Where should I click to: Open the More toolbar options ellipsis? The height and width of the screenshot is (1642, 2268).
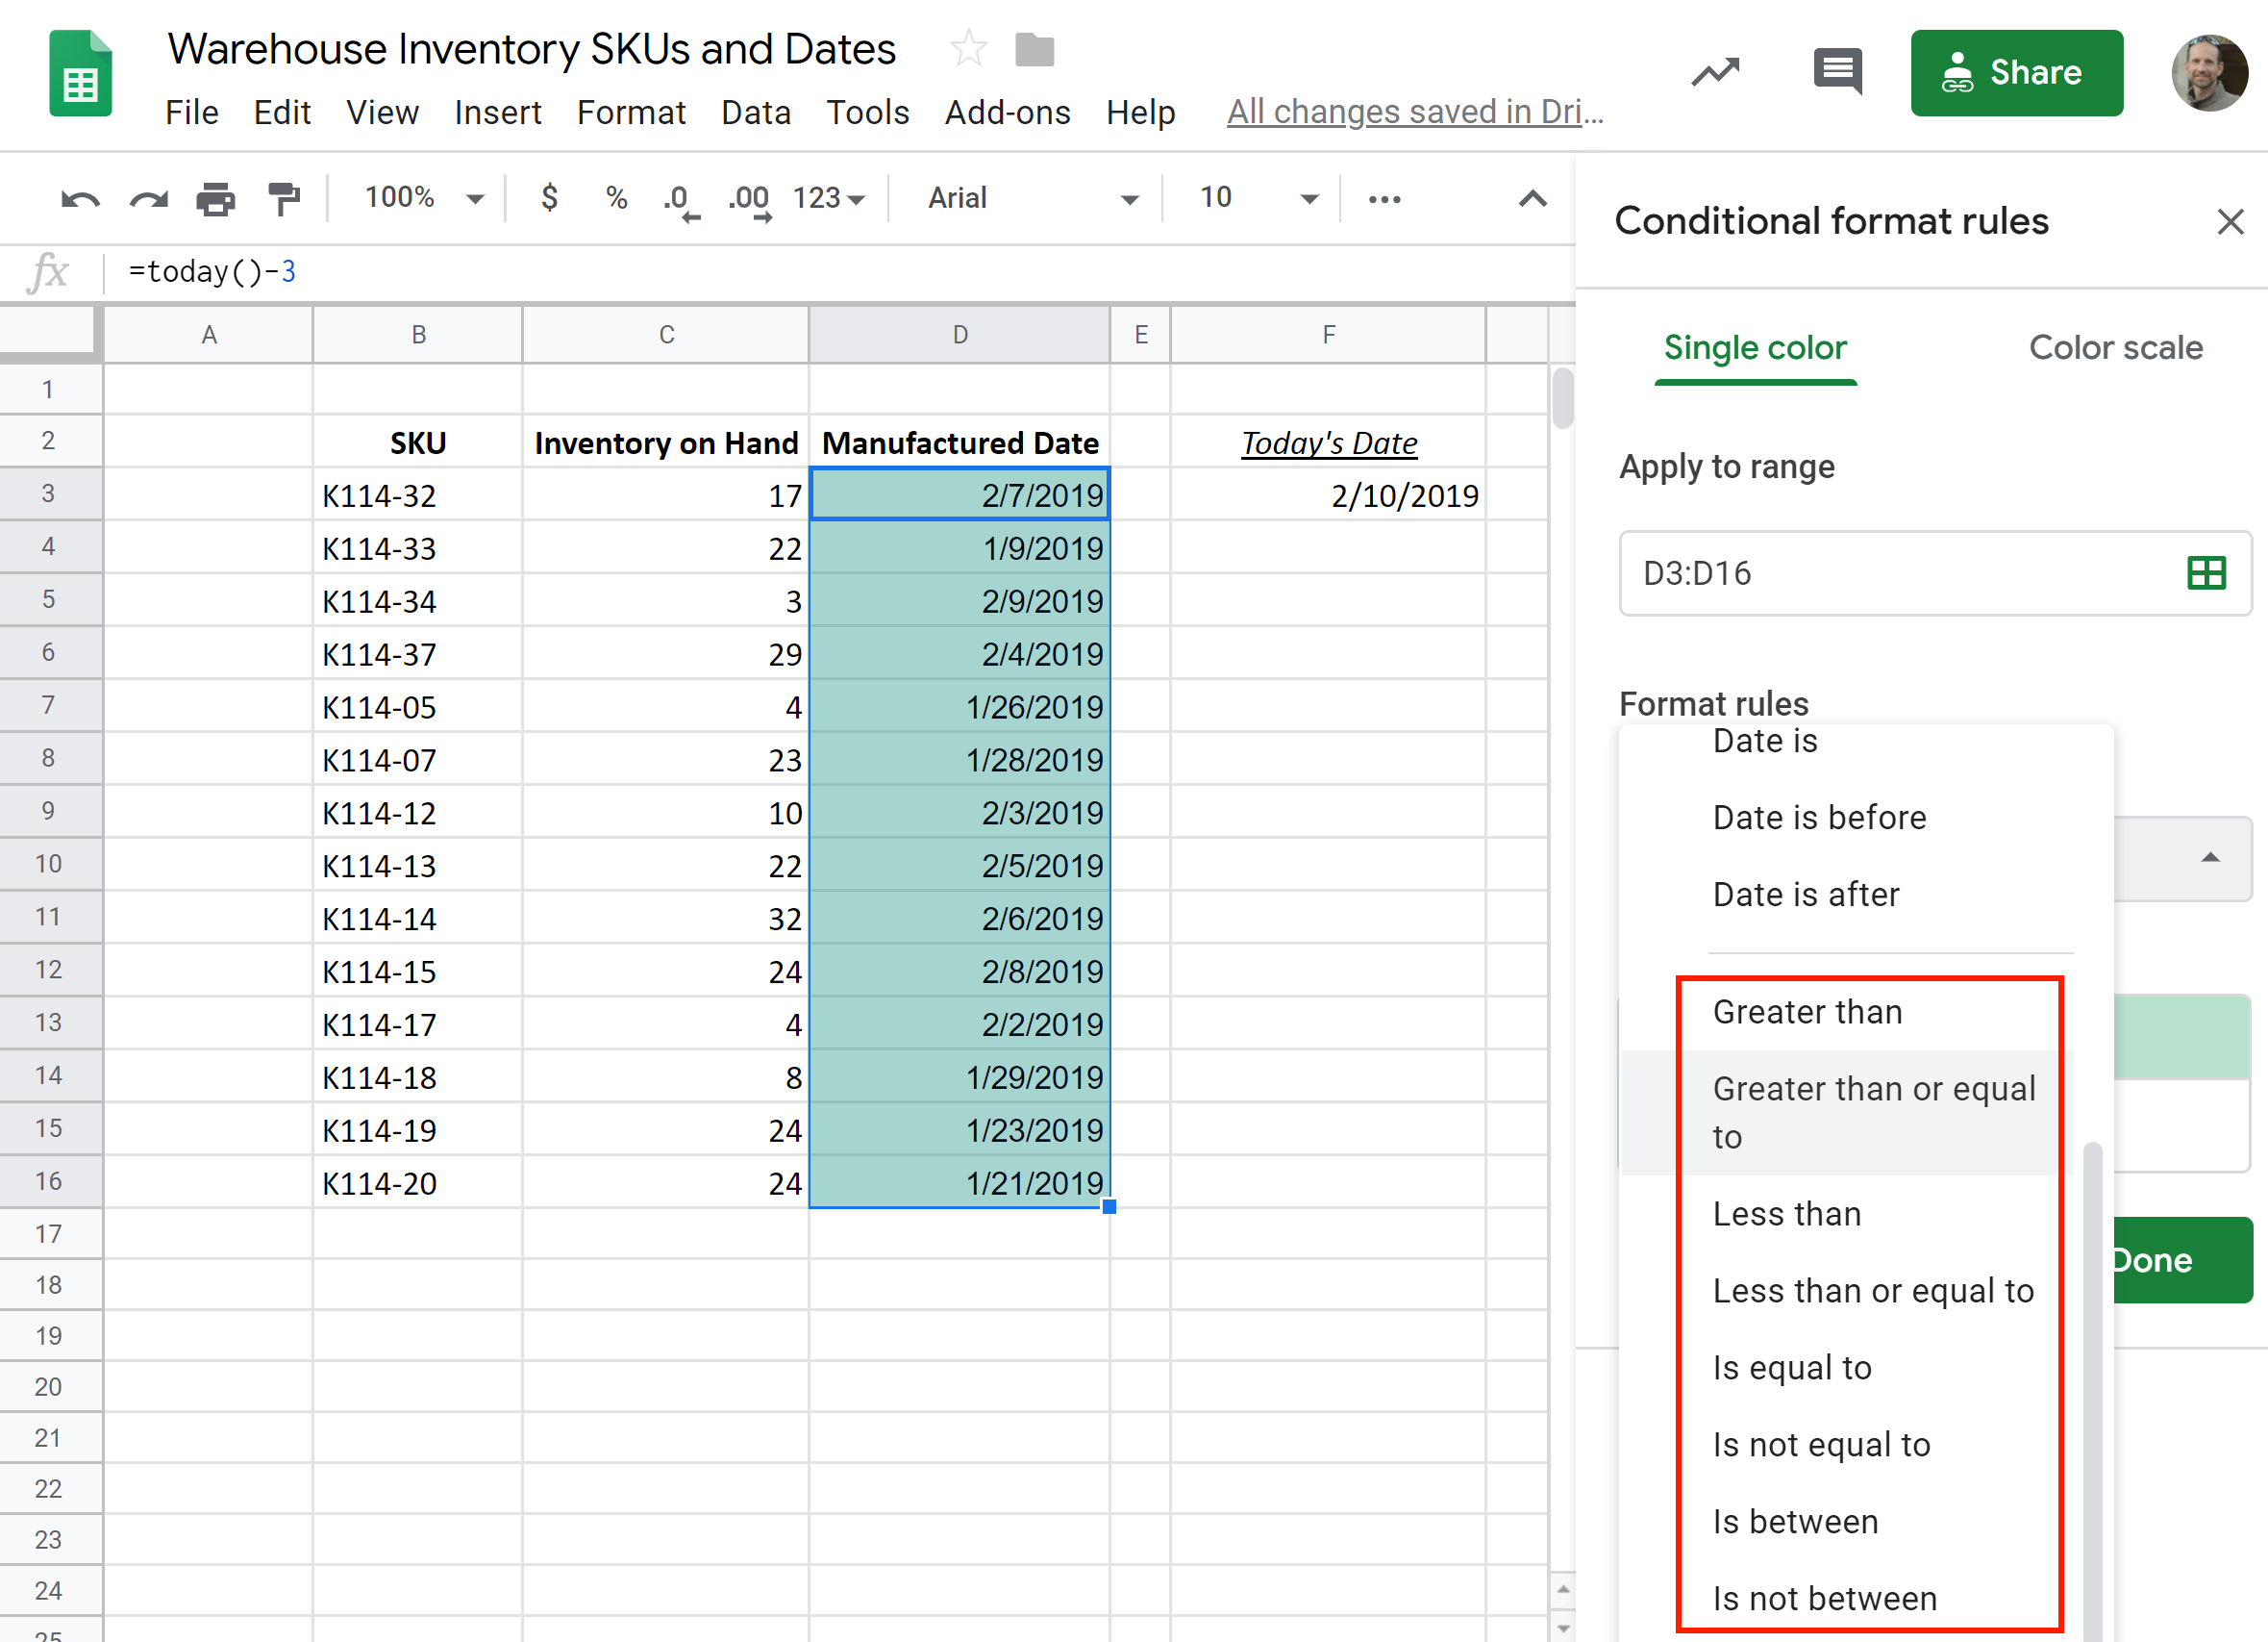[1384, 199]
